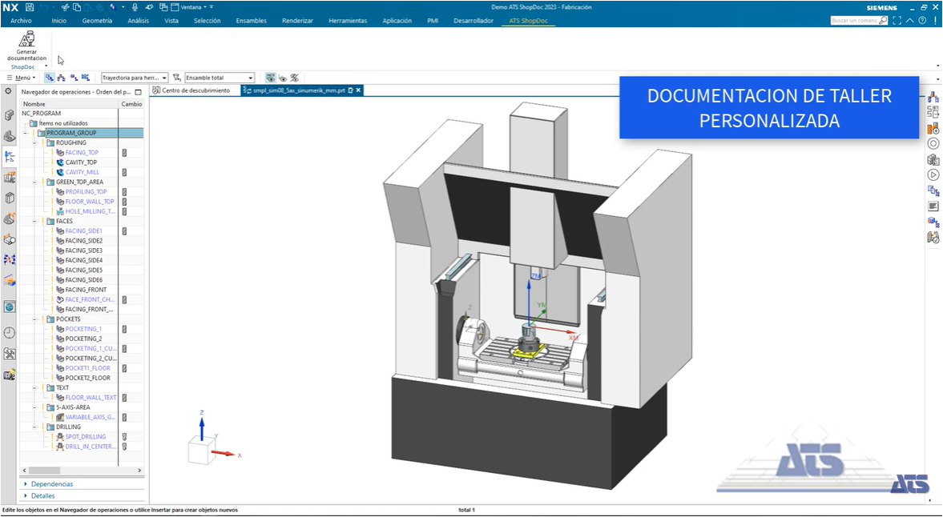Collapse the POCKETS group node
The image size is (943, 517).
34,319
